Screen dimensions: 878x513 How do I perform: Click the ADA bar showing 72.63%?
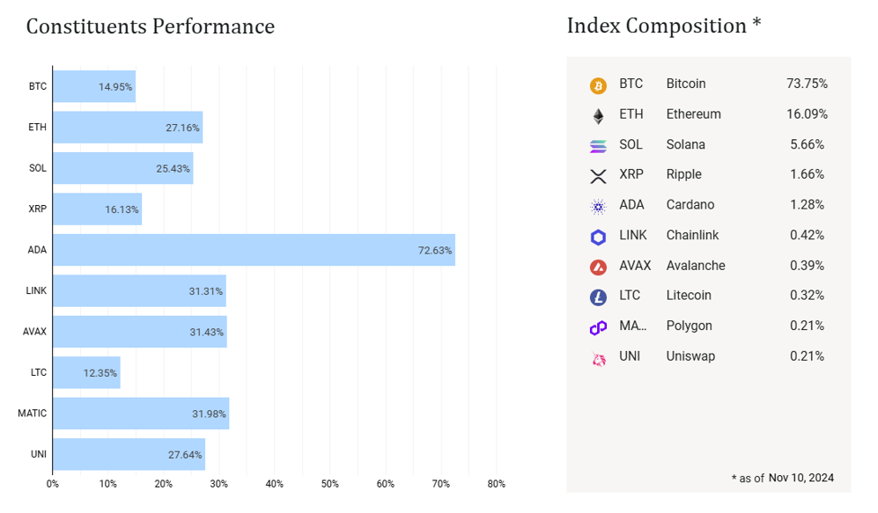pos(254,250)
